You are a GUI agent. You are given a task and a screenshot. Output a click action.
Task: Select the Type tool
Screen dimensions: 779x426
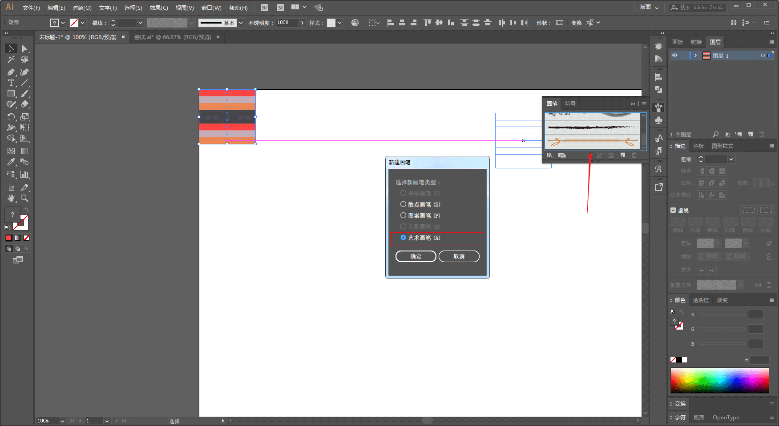[11, 83]
